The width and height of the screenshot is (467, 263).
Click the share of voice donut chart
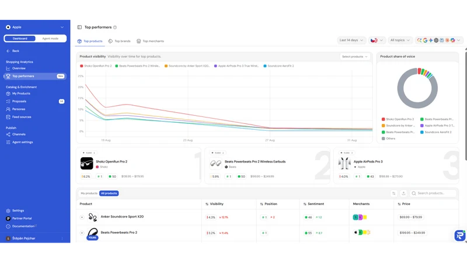coord(417,88)
